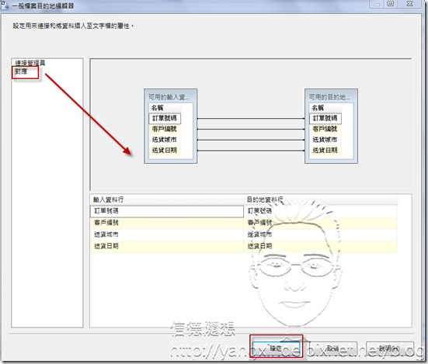Click 目的地資料行 column header

click(x=321, y=199)
